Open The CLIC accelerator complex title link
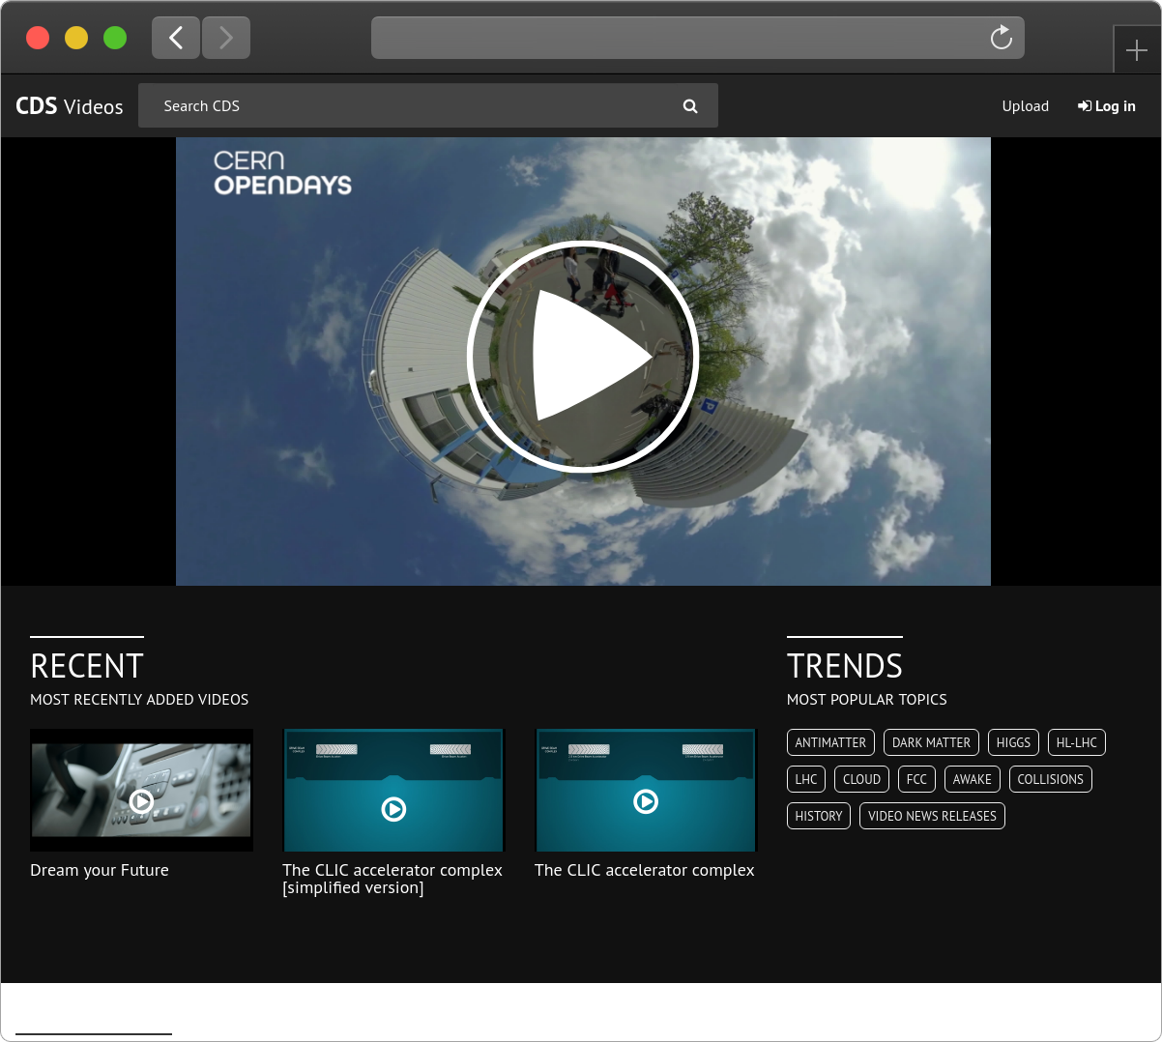Image resolution: width=1162 pixels, height=1042 pixels. [x=644, y=870]
